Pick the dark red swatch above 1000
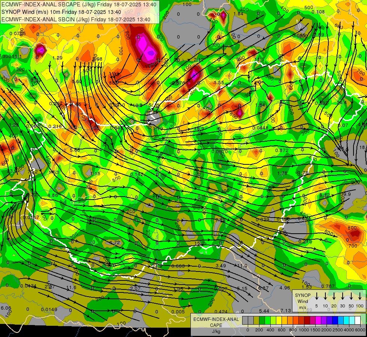The width and height of the screenshot is (367, 337). (307, 321)
